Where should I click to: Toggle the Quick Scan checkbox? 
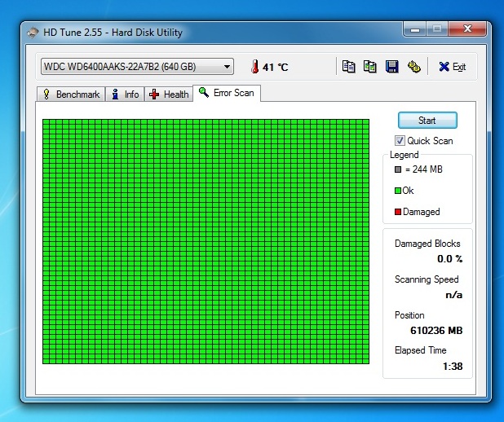[x=400, y=141]
